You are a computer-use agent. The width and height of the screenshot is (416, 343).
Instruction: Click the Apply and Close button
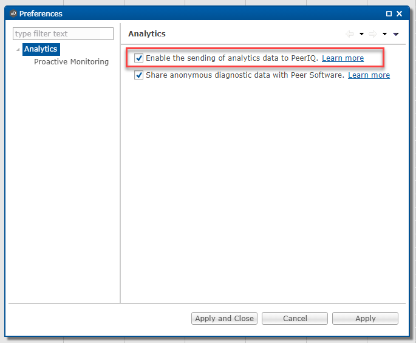click(224, 318)
